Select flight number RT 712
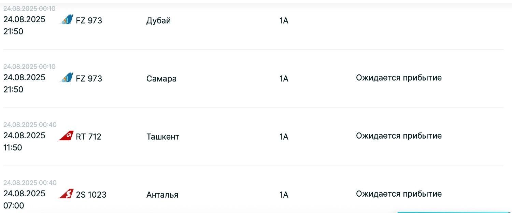 [x=88, y=137]
